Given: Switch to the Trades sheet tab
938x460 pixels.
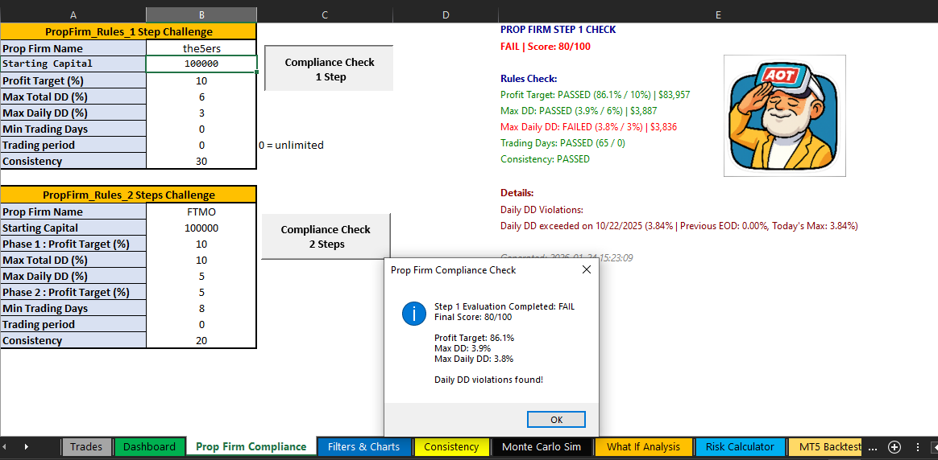Looking at the screenshot, I should coord(87,446).
